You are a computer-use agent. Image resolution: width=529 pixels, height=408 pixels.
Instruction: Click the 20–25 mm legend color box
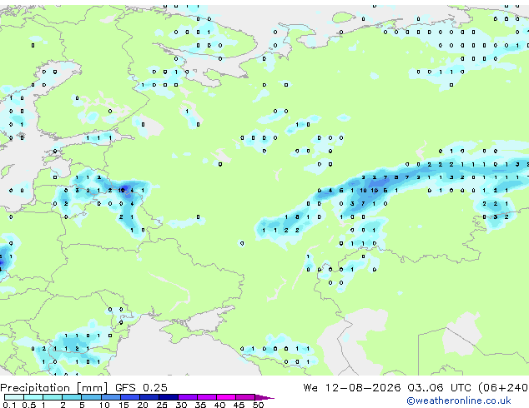[149, 397]
